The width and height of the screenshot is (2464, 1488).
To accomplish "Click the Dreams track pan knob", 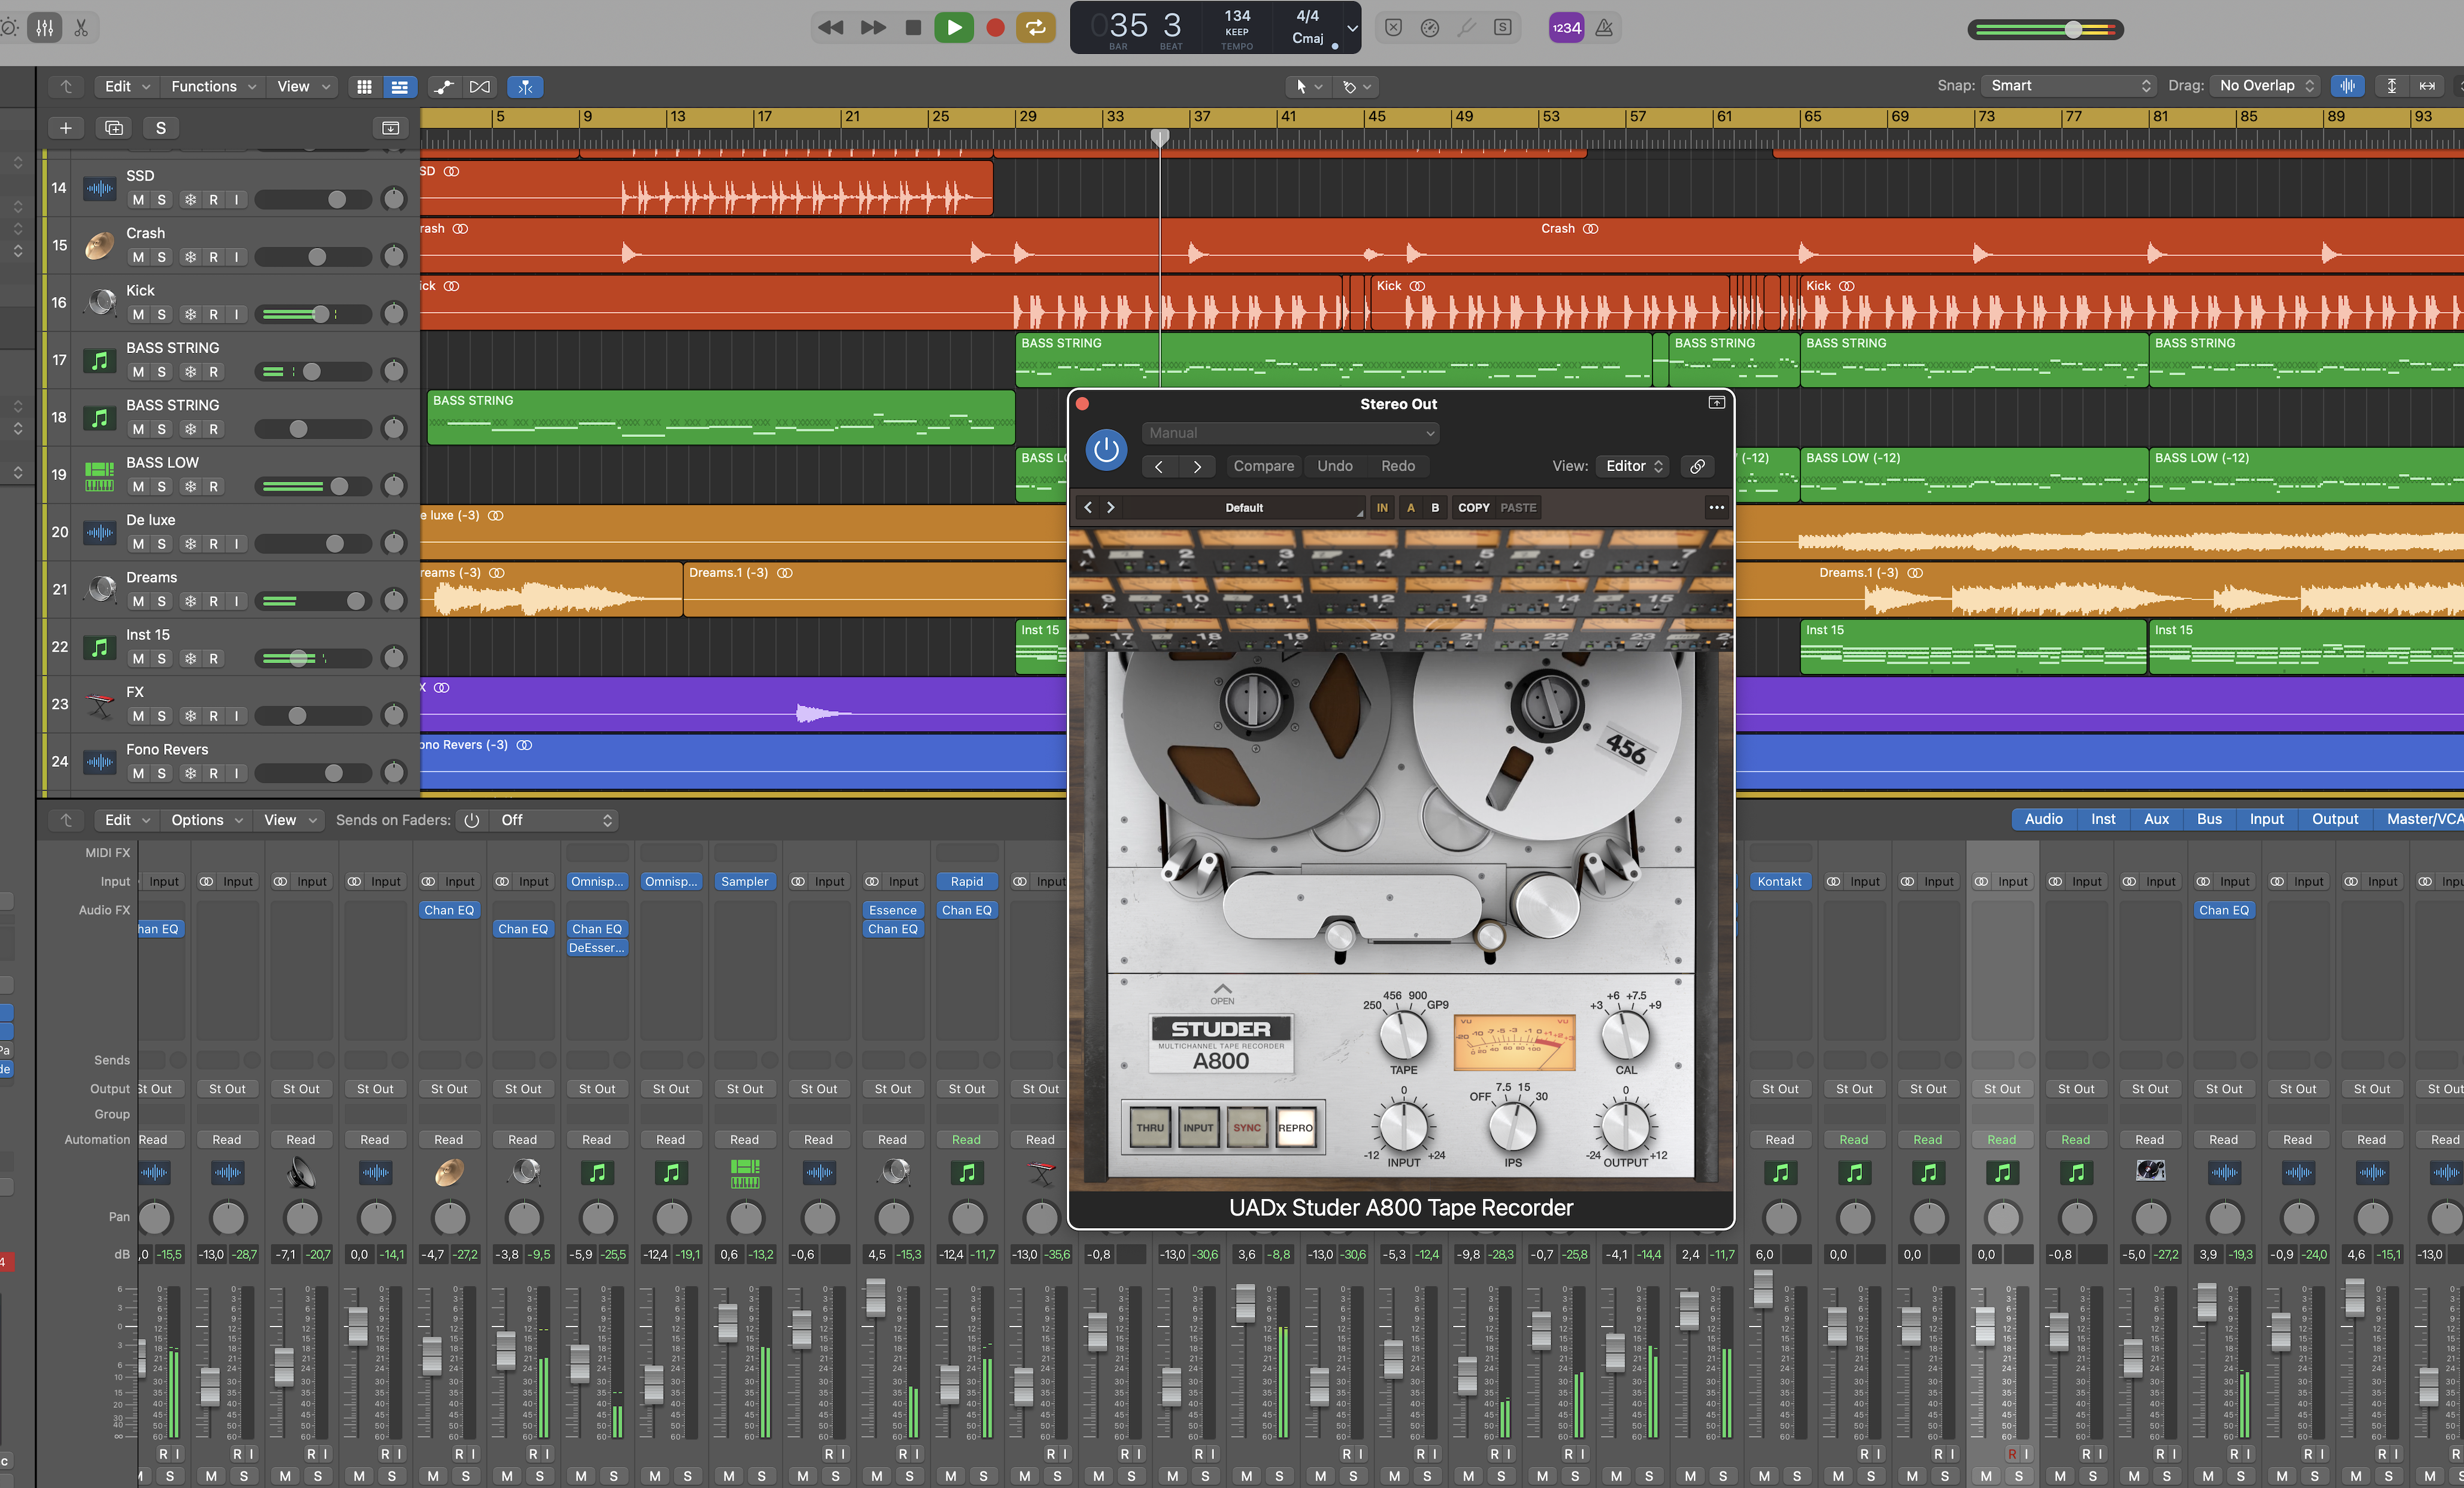I will click(x=394, y=600).
